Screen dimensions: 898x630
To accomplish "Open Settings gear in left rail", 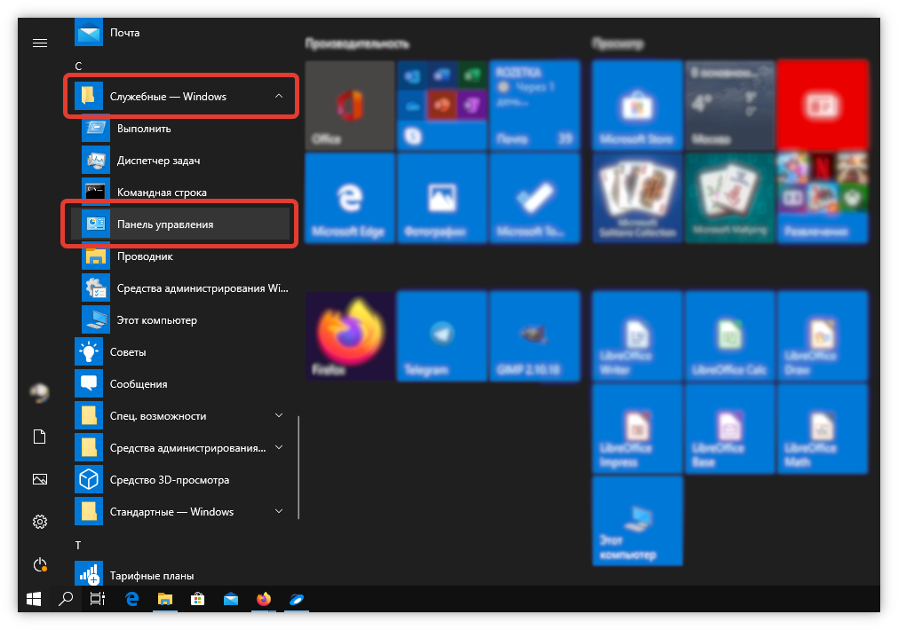I will (40, 522).
